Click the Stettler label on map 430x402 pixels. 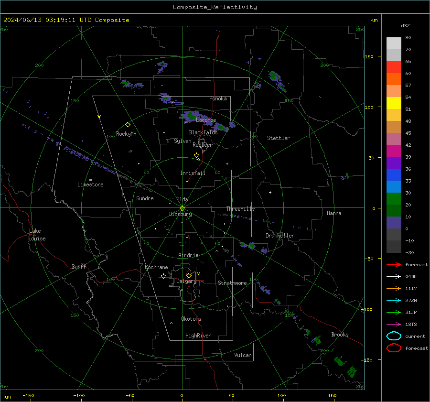coord(279,138)
